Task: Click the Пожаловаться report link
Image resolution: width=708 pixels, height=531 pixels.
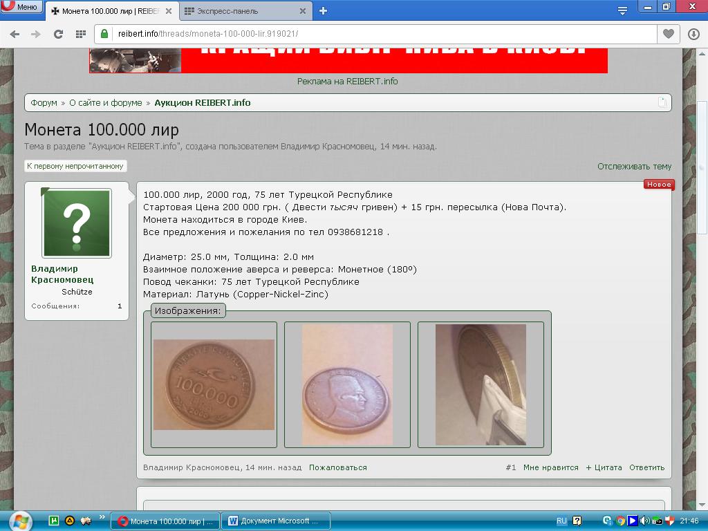Action: pos(337,467)
